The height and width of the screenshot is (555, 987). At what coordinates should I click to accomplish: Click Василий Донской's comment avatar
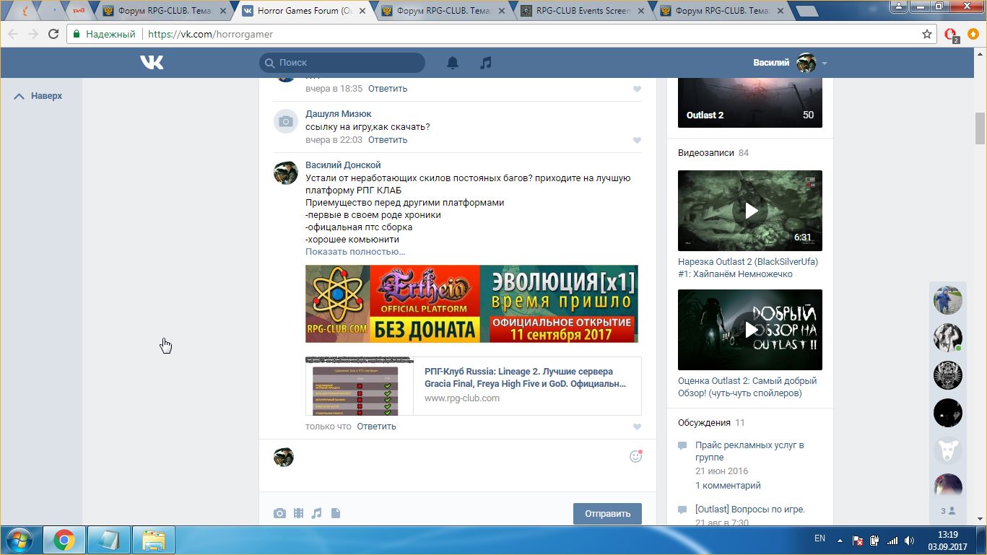point(286,172)
